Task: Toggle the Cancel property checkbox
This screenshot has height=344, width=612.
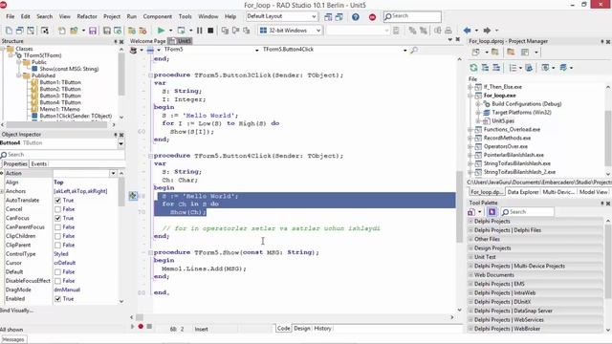Action: pos(57,209)
